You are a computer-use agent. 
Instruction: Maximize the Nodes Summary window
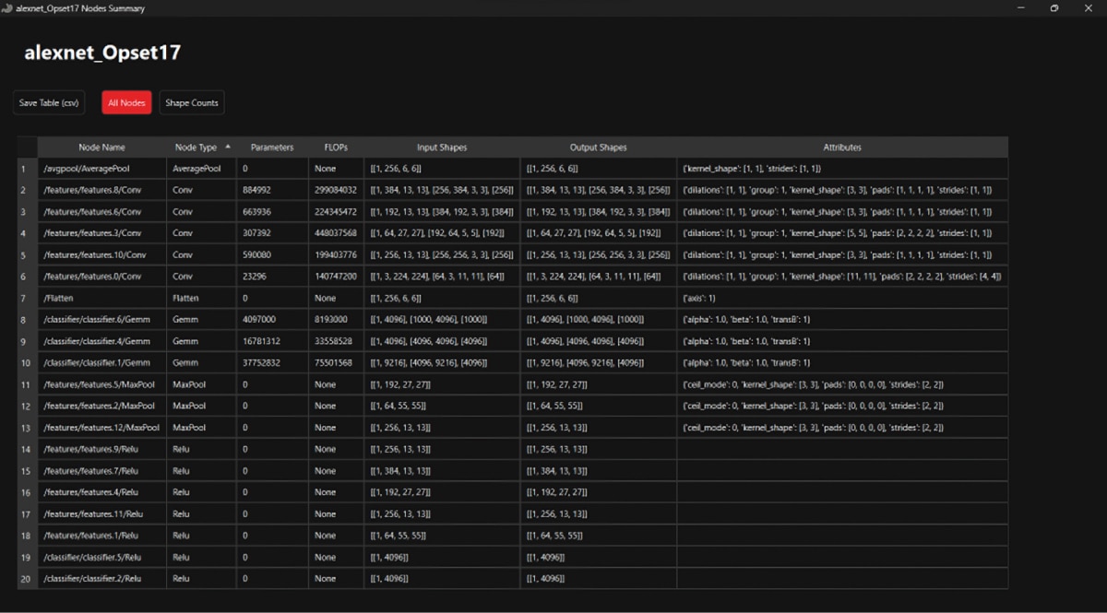coord(1054,7)
